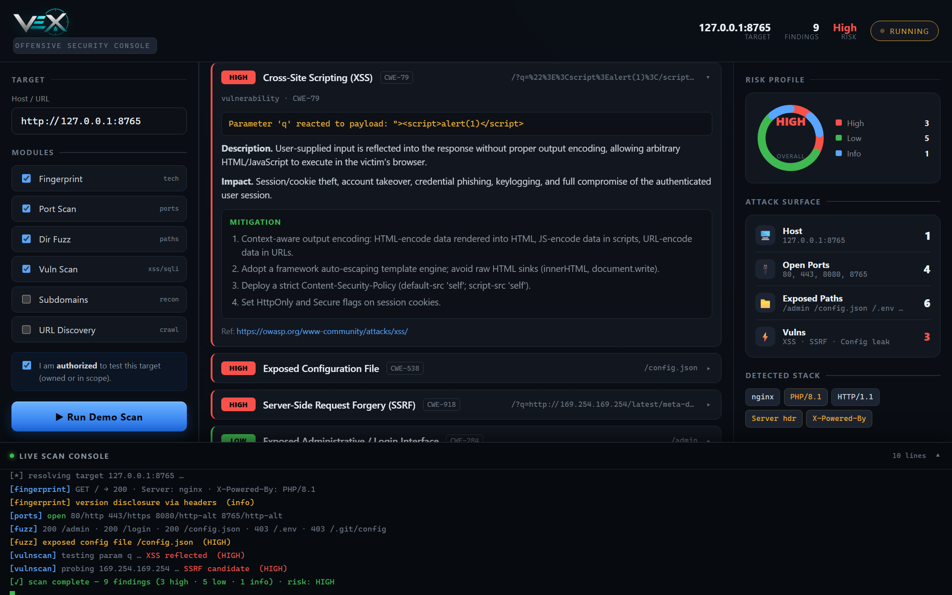This screenshot has width=952, height=595.
Task: Click the 'SSRF candidate' console line
Action: pyautogui.click(x=149, y=569)
